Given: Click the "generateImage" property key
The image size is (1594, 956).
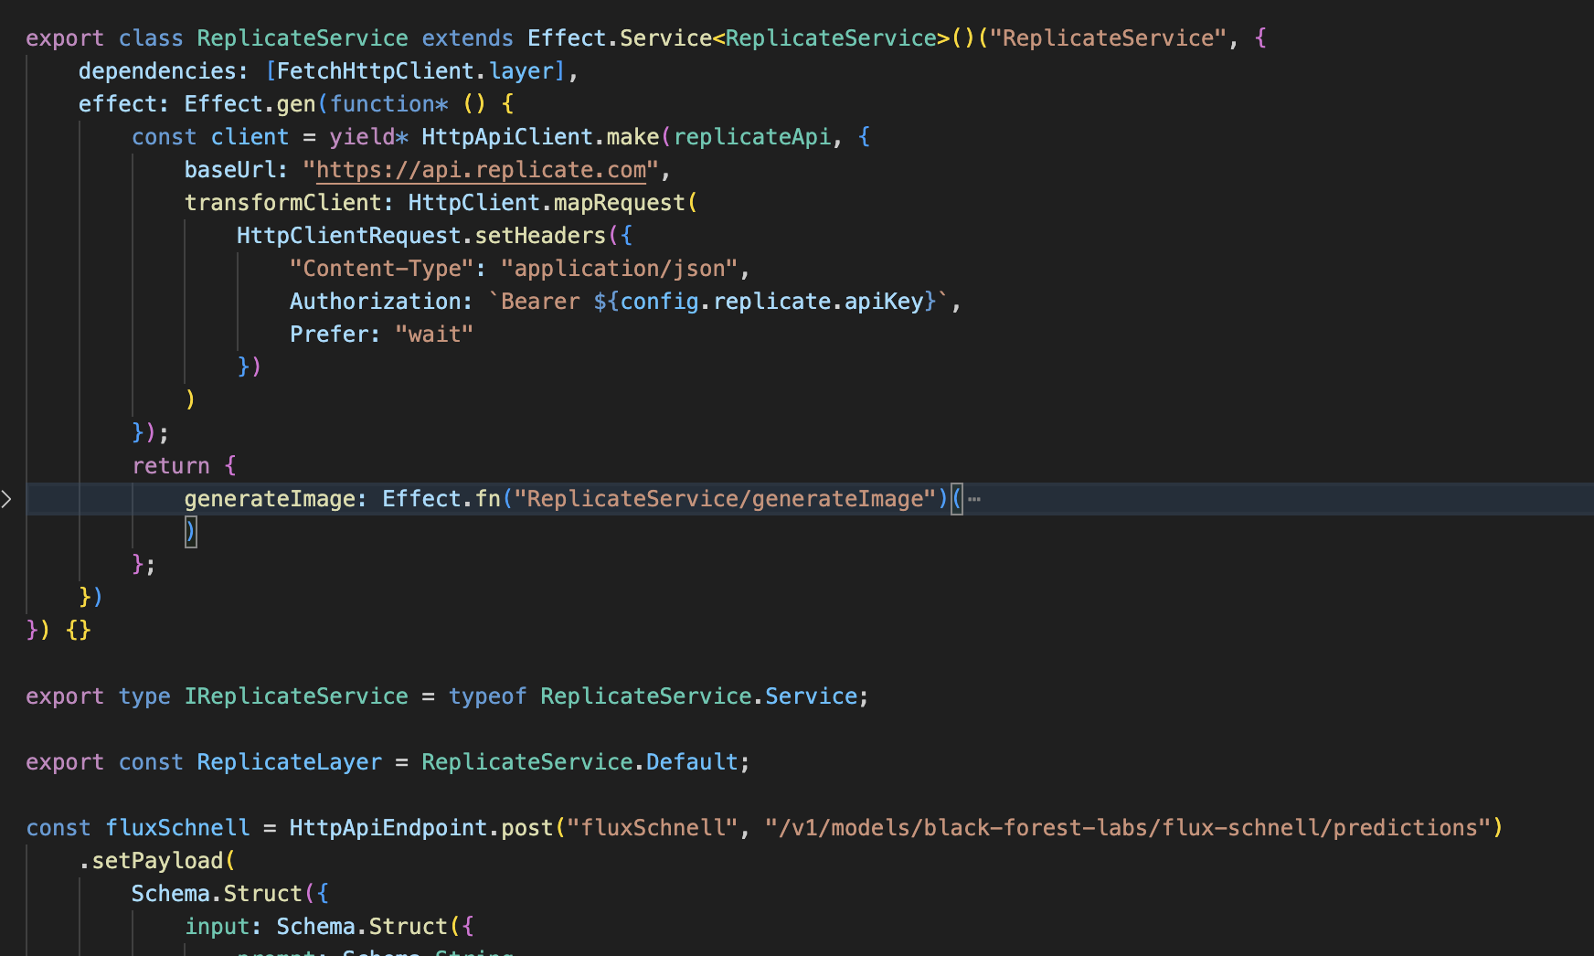Looking at the screenshot, I should tap(270, 499).
